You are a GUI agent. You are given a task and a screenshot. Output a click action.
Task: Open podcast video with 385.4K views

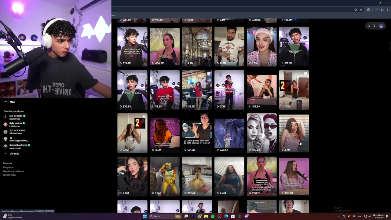click(x=294, y=177)
